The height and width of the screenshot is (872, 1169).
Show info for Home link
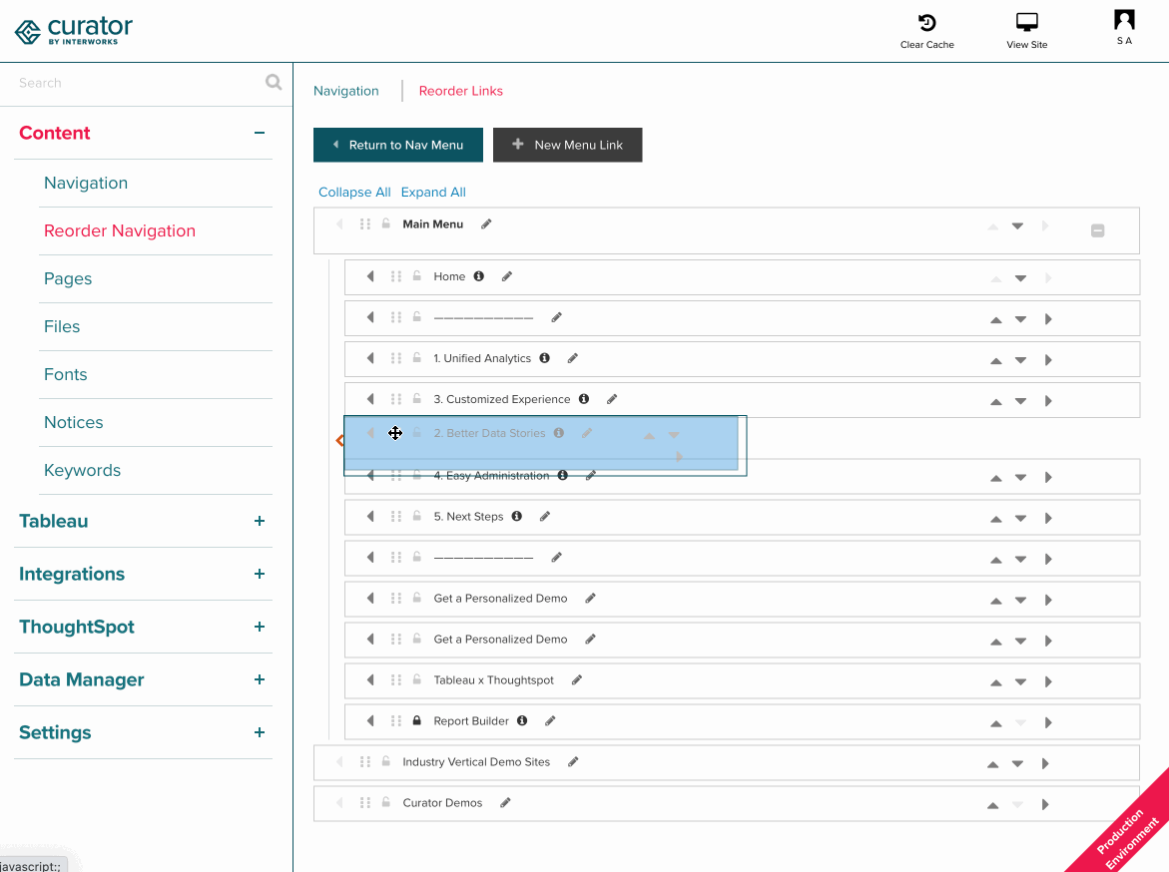point(478,276)
